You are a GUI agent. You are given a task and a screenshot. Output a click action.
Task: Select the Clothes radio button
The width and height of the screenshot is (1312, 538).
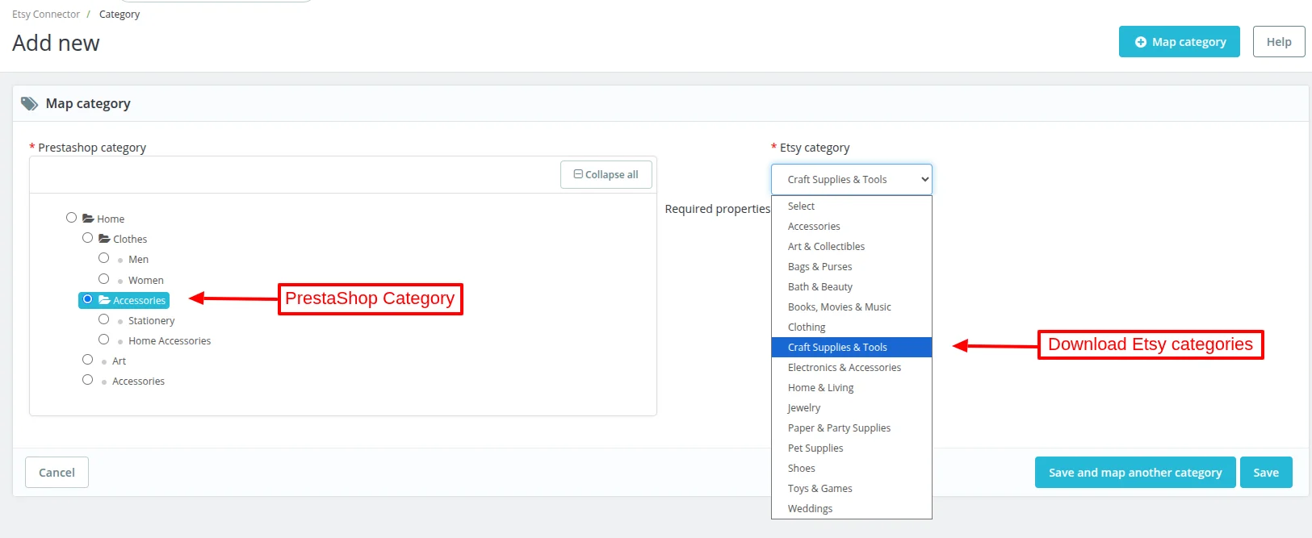(x=87, y=238)
